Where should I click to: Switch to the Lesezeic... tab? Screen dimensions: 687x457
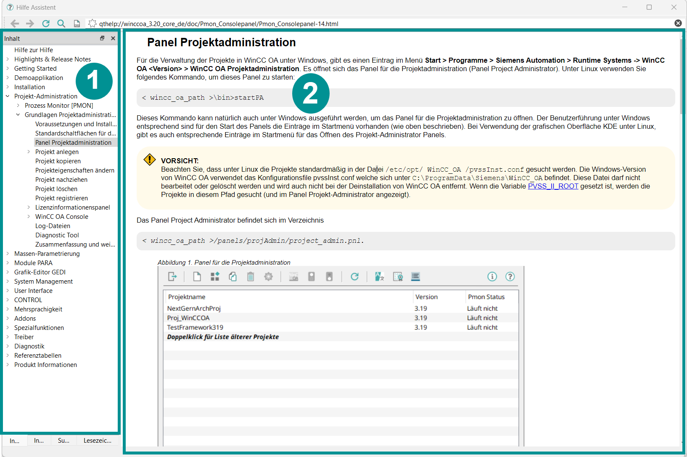point(98,441)
